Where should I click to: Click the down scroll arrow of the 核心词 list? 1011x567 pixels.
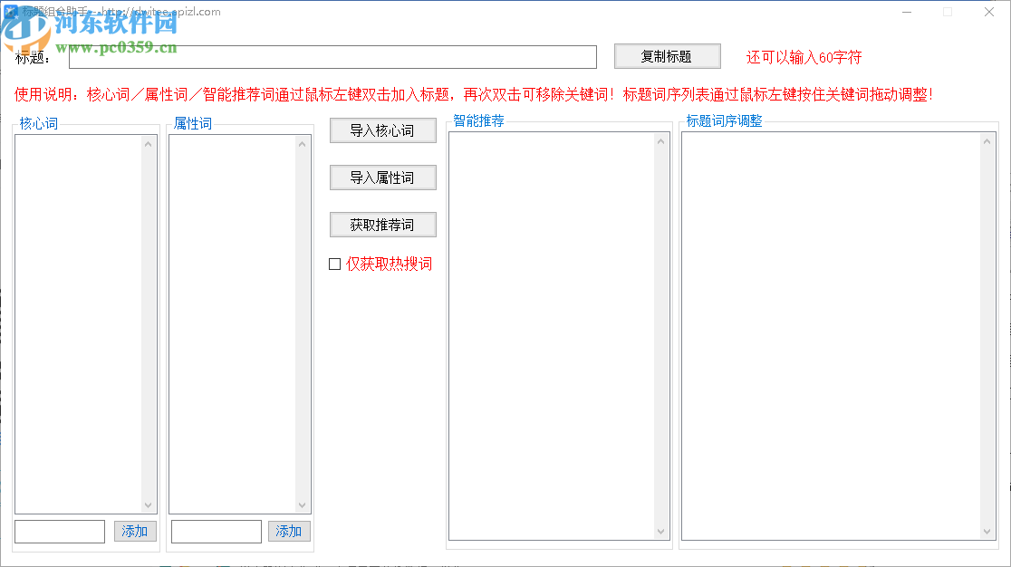[148, 506]
